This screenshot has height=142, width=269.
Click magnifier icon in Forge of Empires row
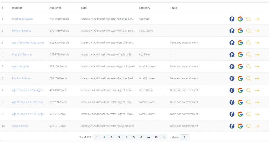[249, 31]
